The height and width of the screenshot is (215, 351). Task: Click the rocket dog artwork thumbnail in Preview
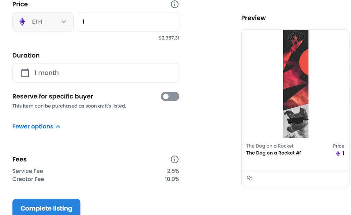coord(295,84)
